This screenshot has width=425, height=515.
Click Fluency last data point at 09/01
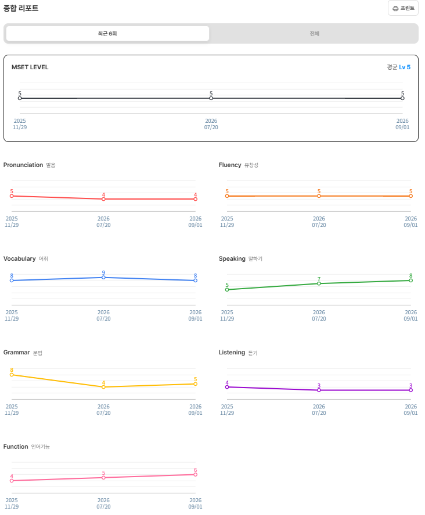(410, 196)
